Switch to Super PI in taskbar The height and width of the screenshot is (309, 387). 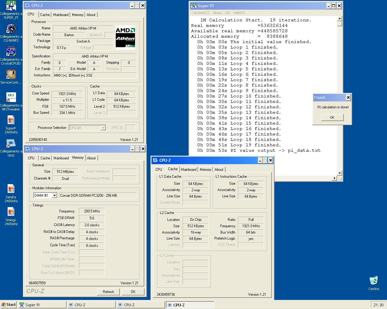[42, 305]
